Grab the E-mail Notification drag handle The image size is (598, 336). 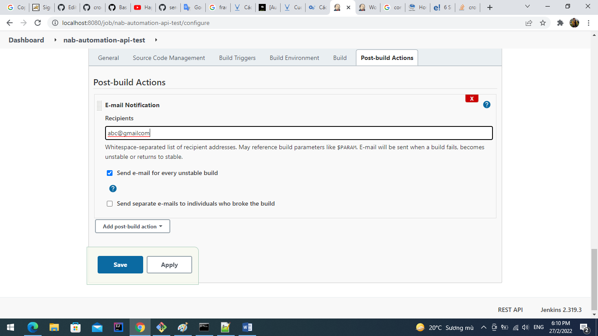[99, 105]
